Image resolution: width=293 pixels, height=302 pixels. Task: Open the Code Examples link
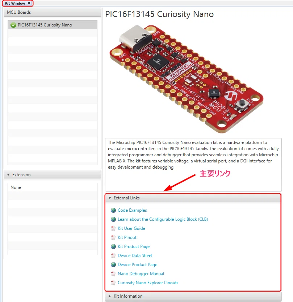click(x=132, y=210)
